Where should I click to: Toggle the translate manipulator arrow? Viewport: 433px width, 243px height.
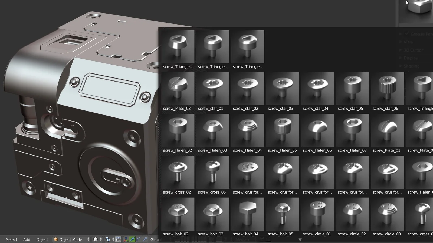coord(132,239)
